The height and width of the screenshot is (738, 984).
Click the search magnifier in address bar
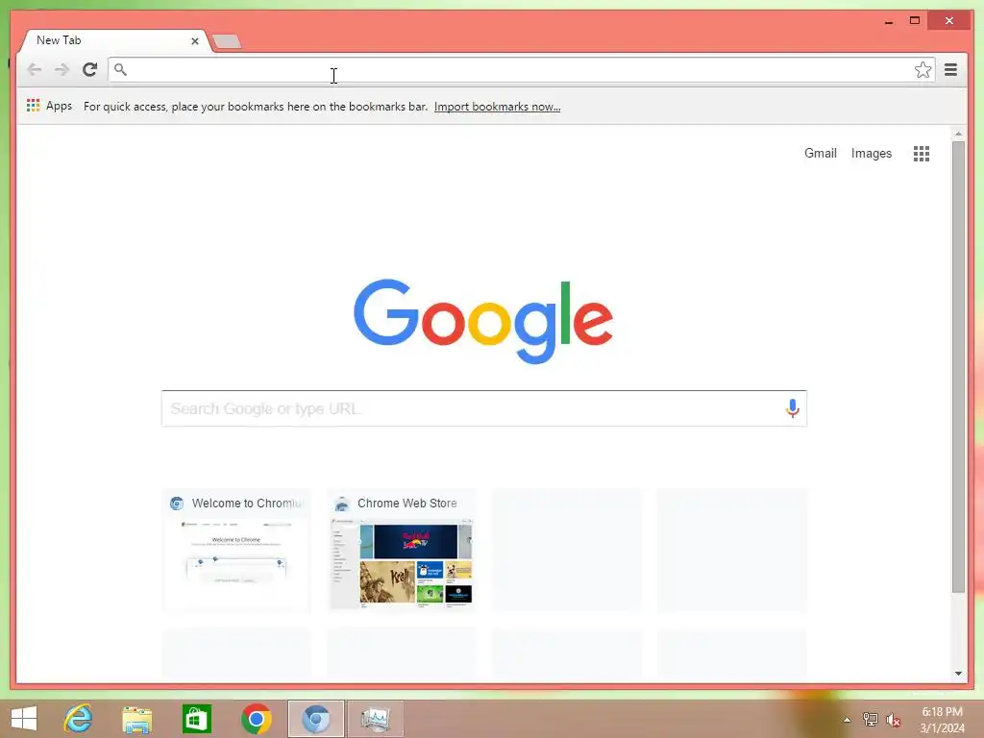pyautogui.click(x=120, y=69)
